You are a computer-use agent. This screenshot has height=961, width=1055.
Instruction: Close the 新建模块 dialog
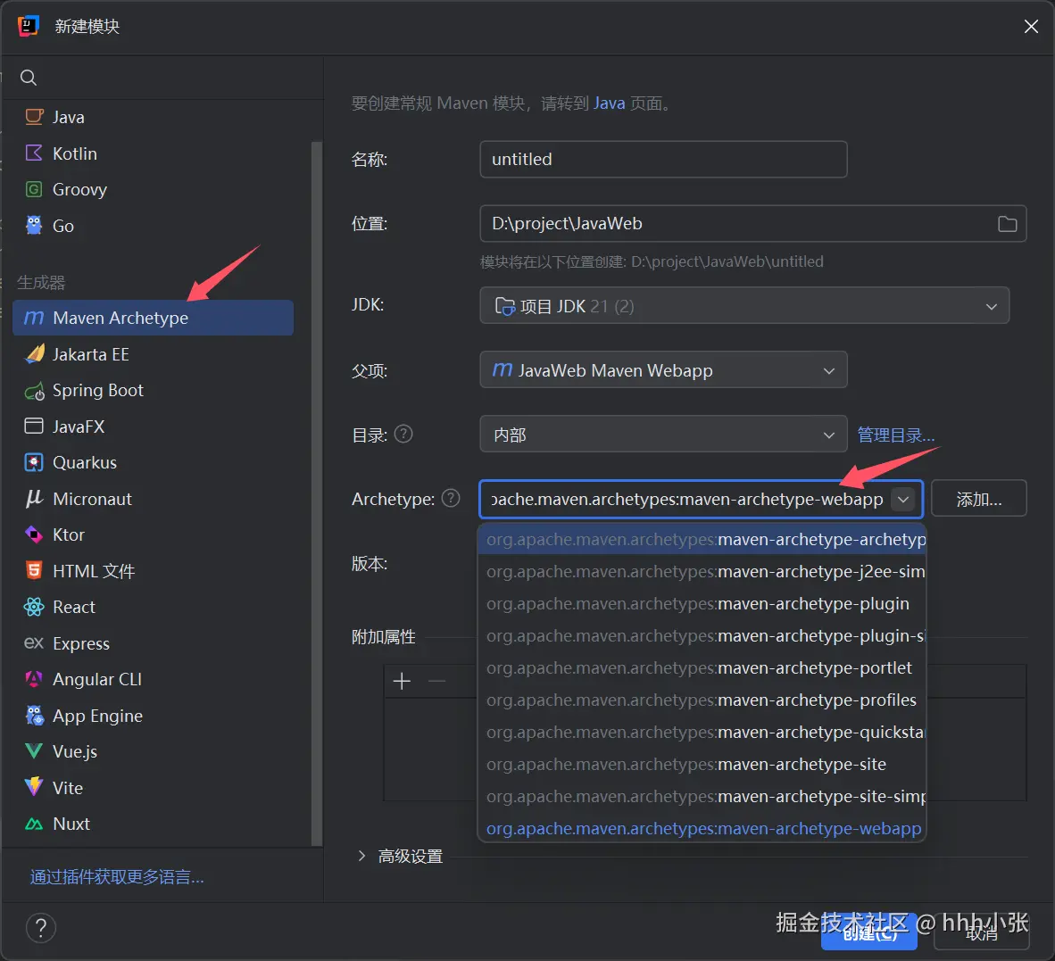1031,26
